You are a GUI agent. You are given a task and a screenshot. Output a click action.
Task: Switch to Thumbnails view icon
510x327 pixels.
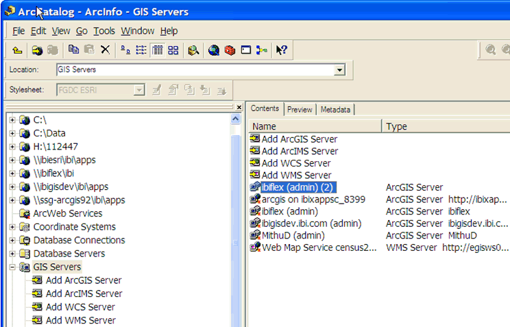[173, 50]
